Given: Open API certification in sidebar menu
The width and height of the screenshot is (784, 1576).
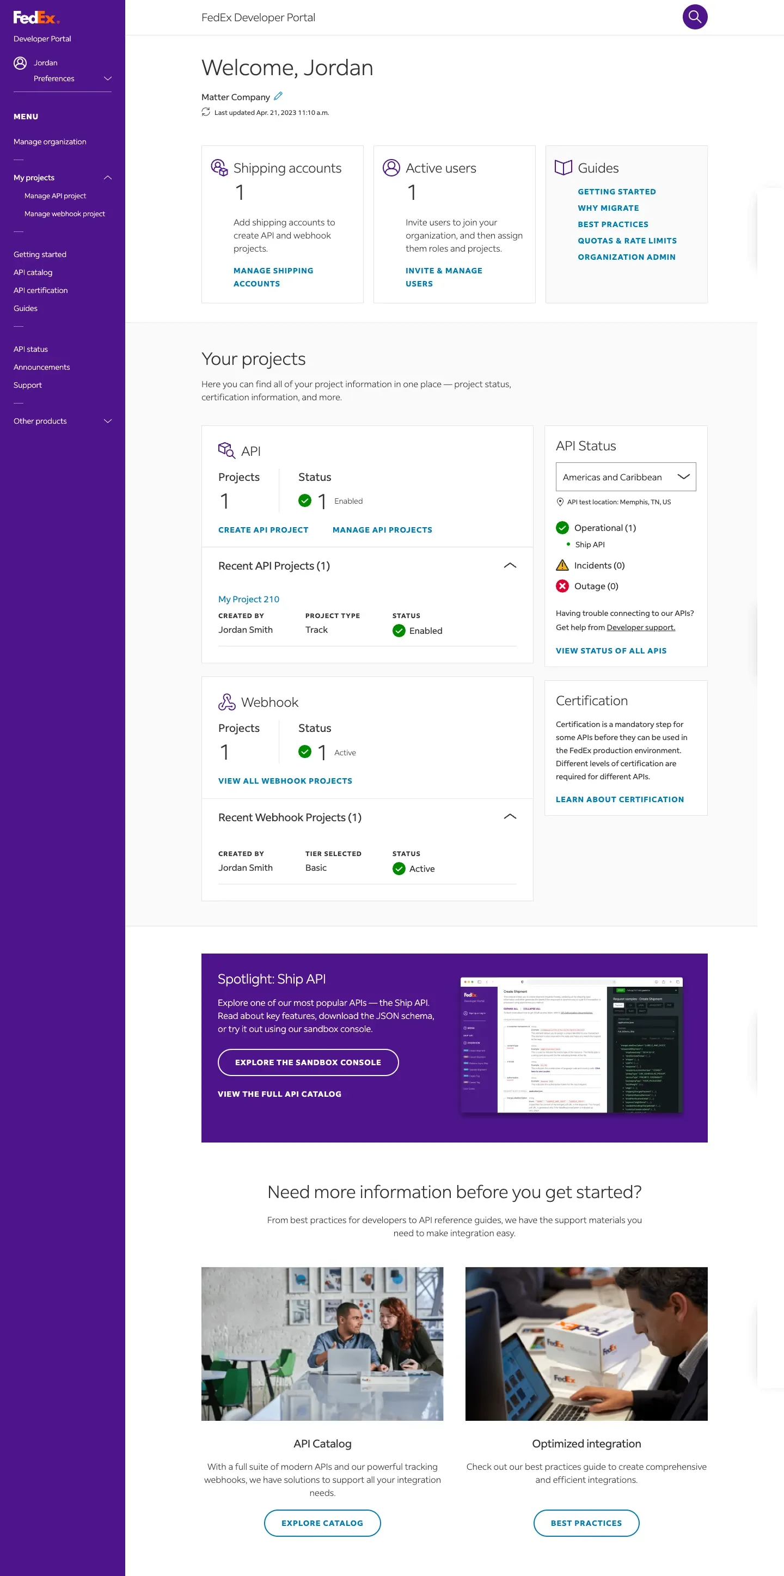Looking at the screenshot, I should [x=40, y=290].
